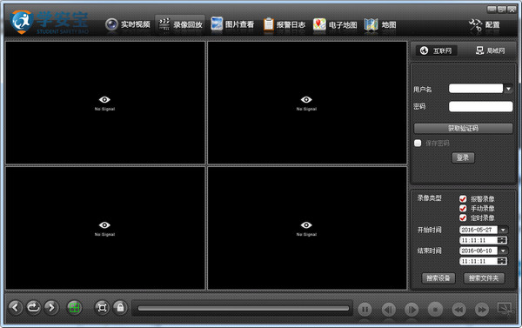Viewport: 522px width, 328px height.
Task: Open the 配置 configuration tools
Action: pos(485,25)
